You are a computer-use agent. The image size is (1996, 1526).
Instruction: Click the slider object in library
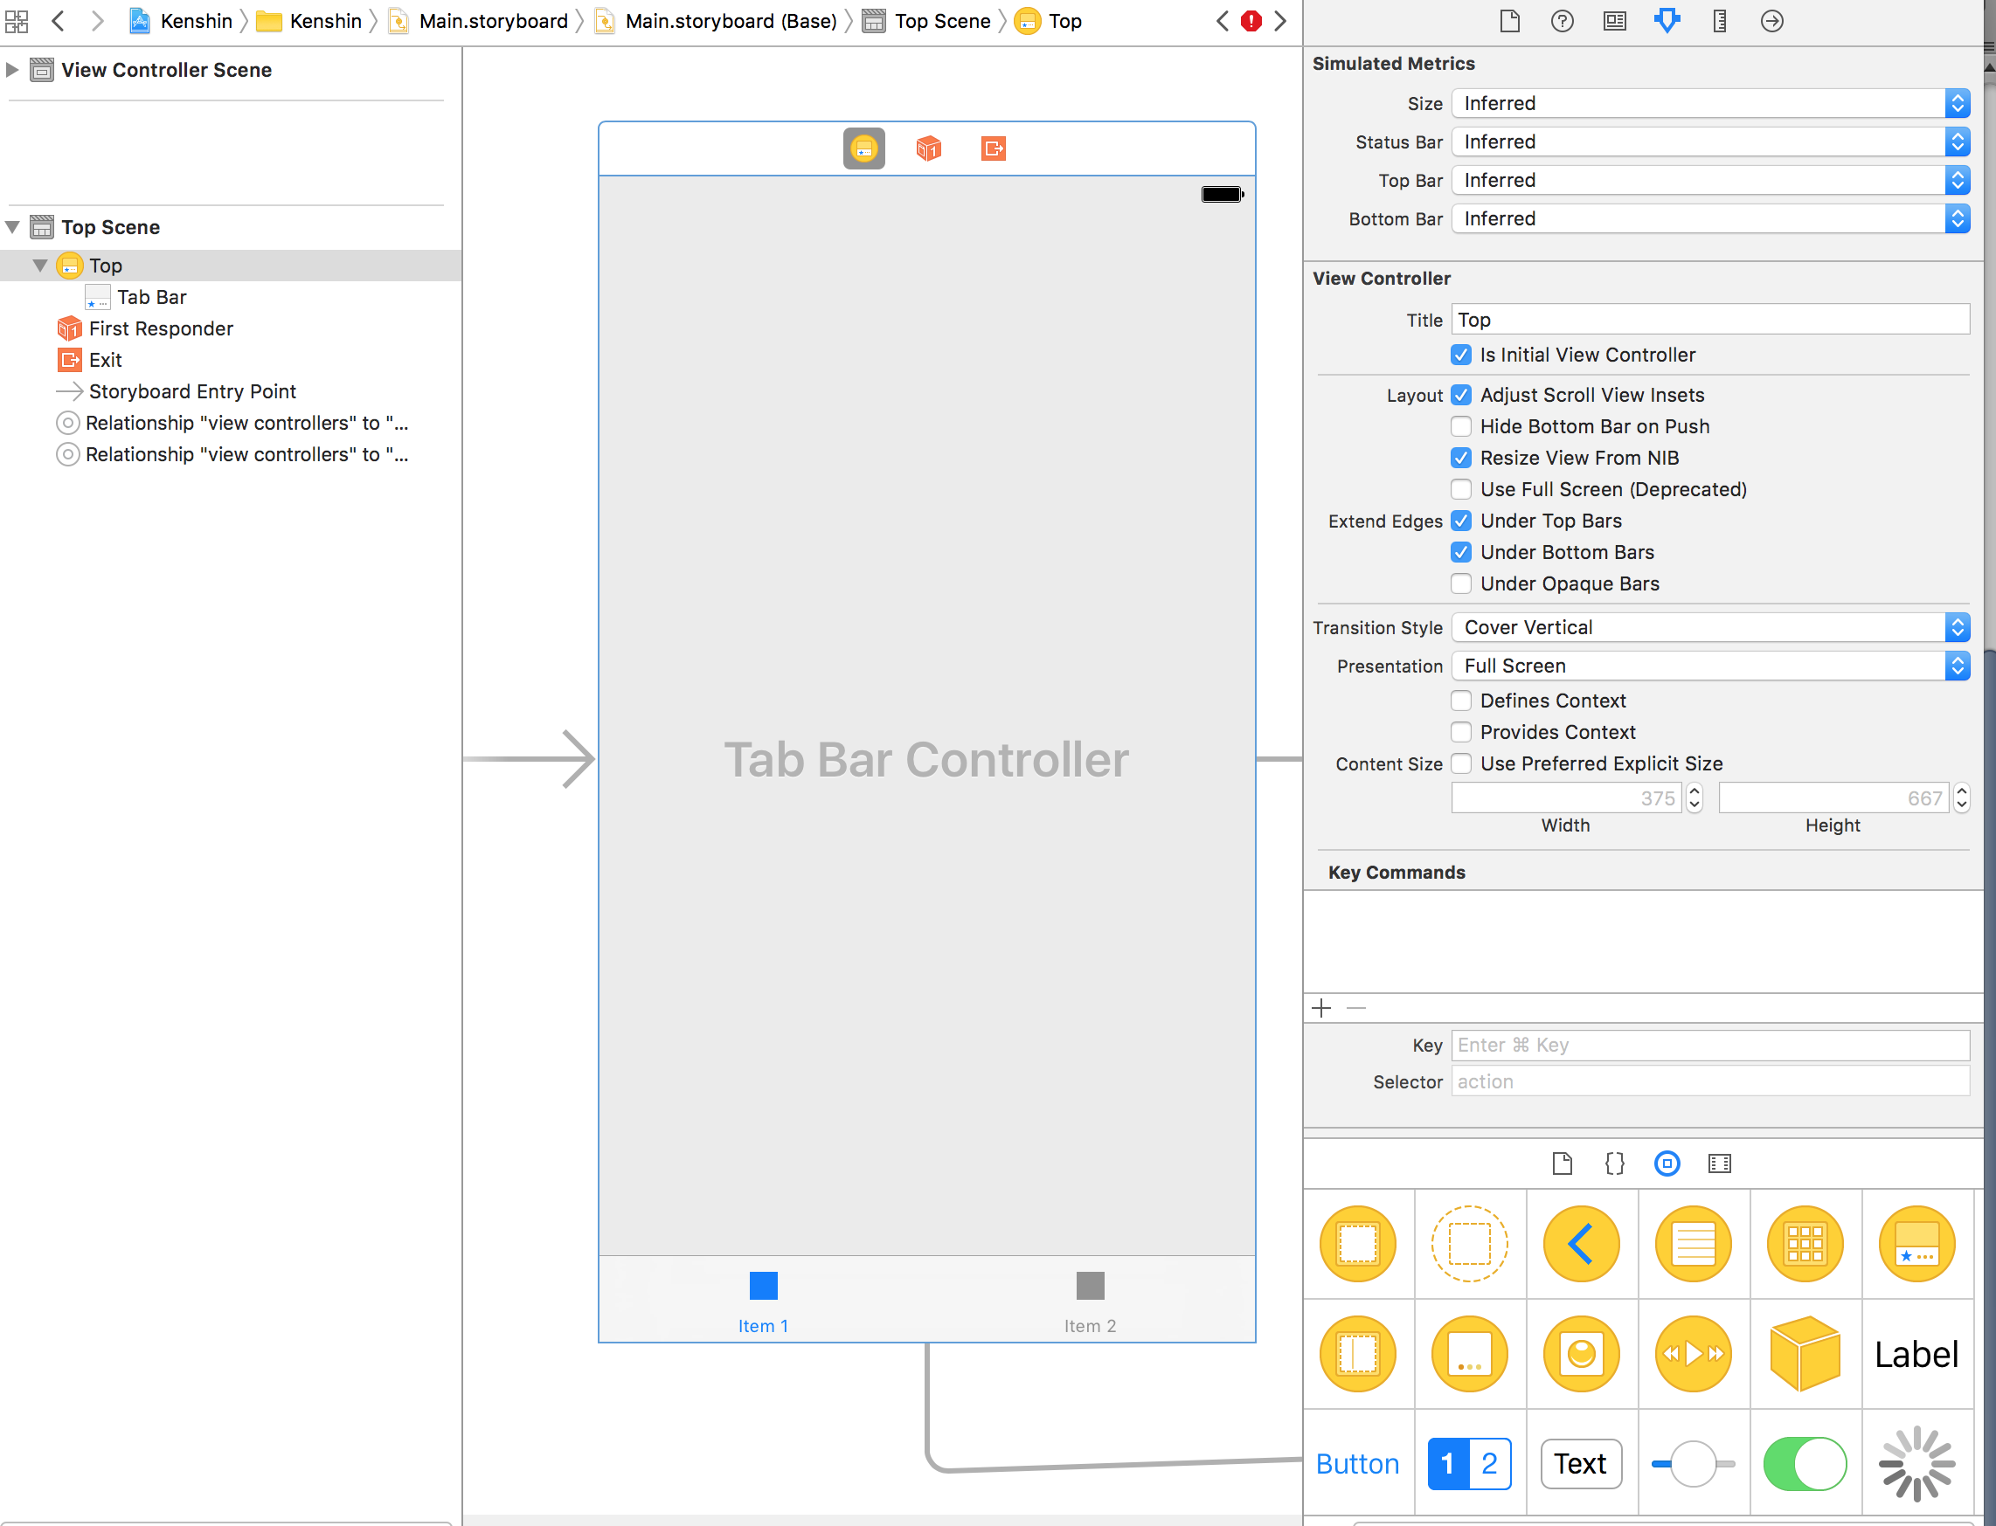point(1693,1464)
